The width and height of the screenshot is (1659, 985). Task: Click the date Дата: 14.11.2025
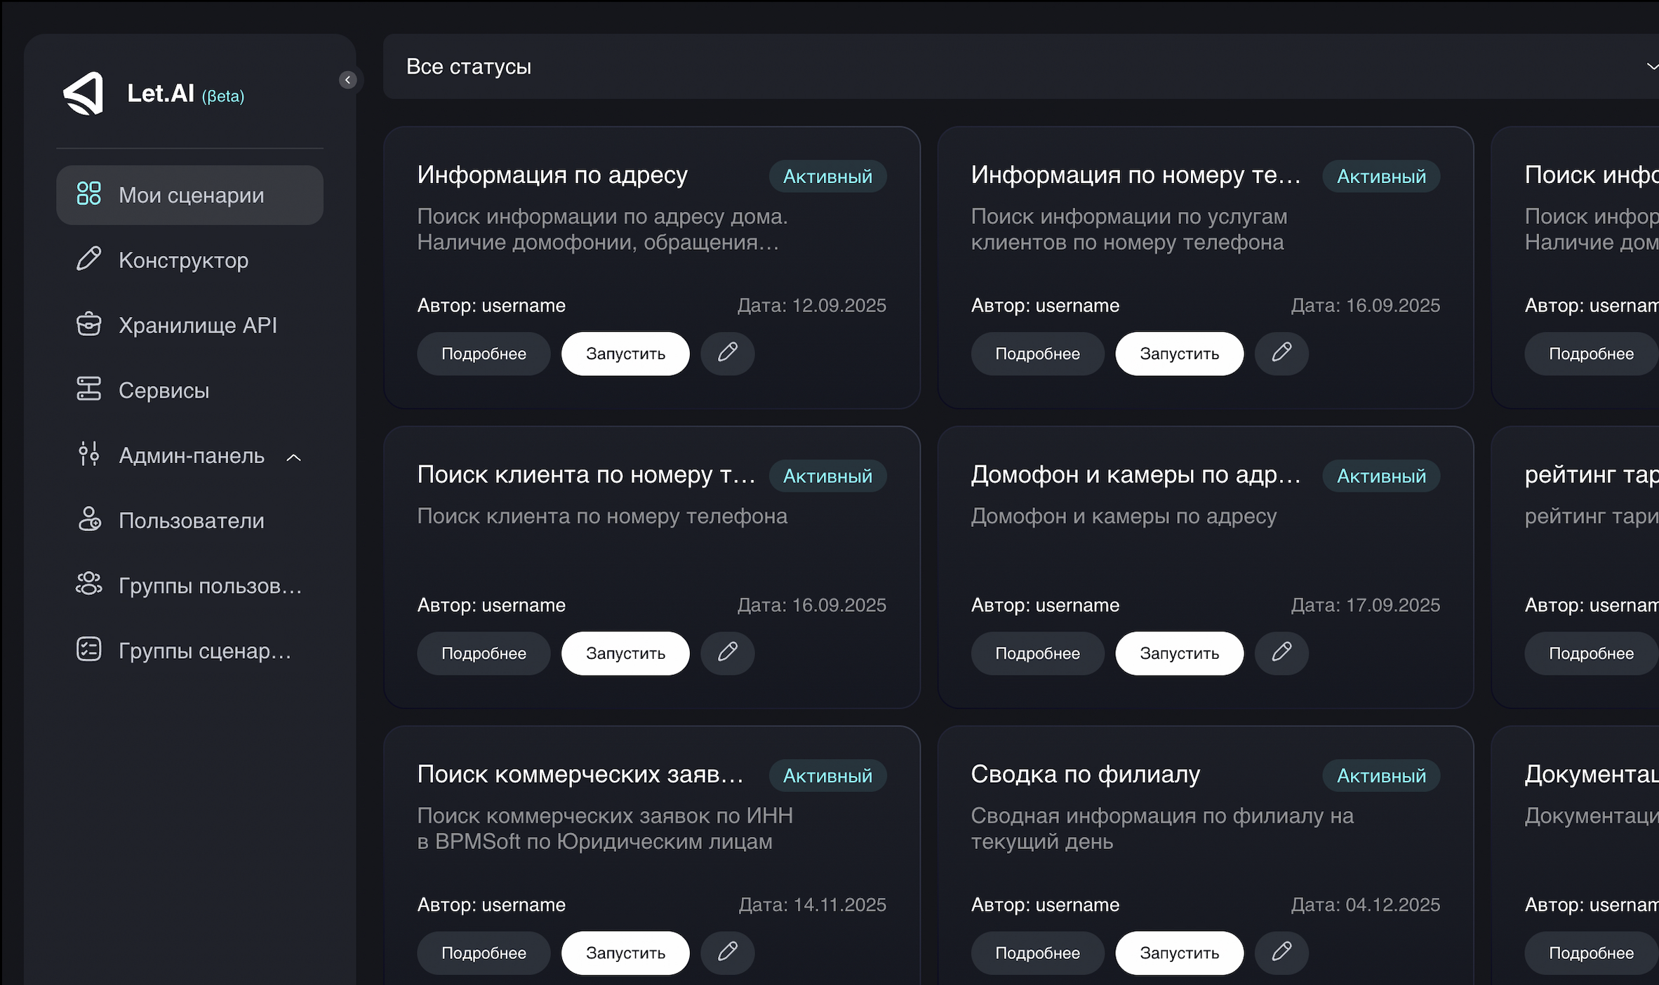point(812,904)
